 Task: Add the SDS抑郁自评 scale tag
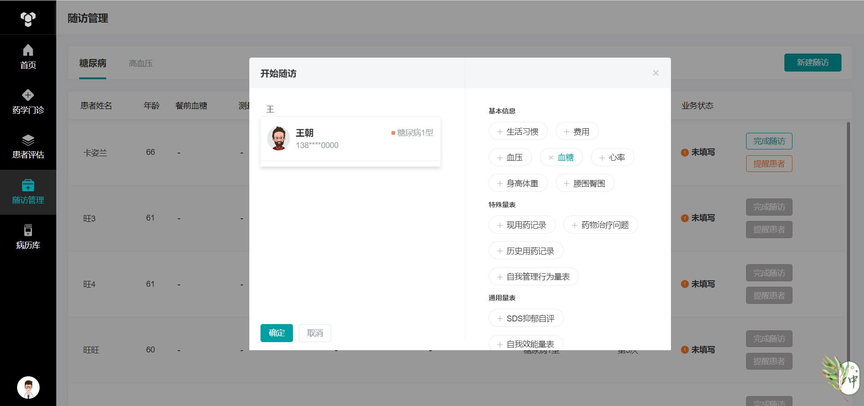[526, 319]
